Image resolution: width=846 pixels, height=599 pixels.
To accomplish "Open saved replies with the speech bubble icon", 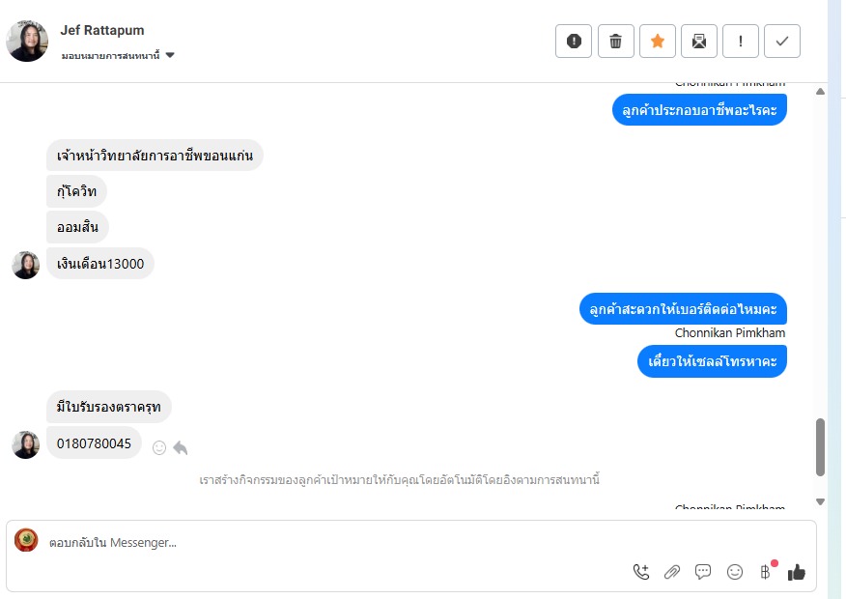I will pos(703,572).
